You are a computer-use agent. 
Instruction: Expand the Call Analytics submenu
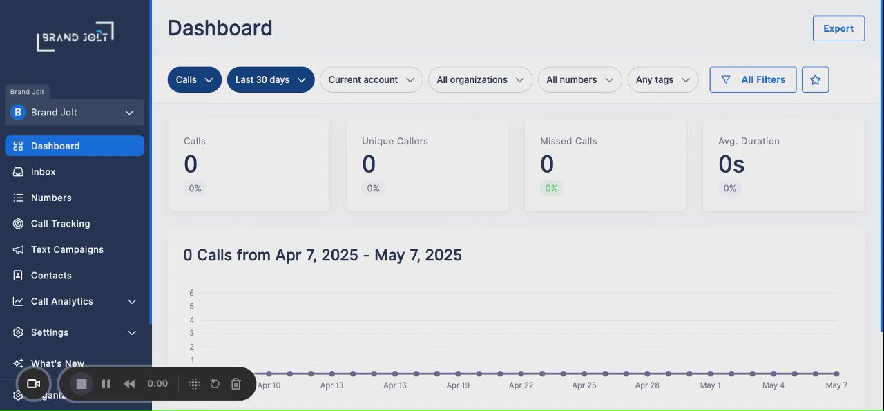[x=132, y=302]
